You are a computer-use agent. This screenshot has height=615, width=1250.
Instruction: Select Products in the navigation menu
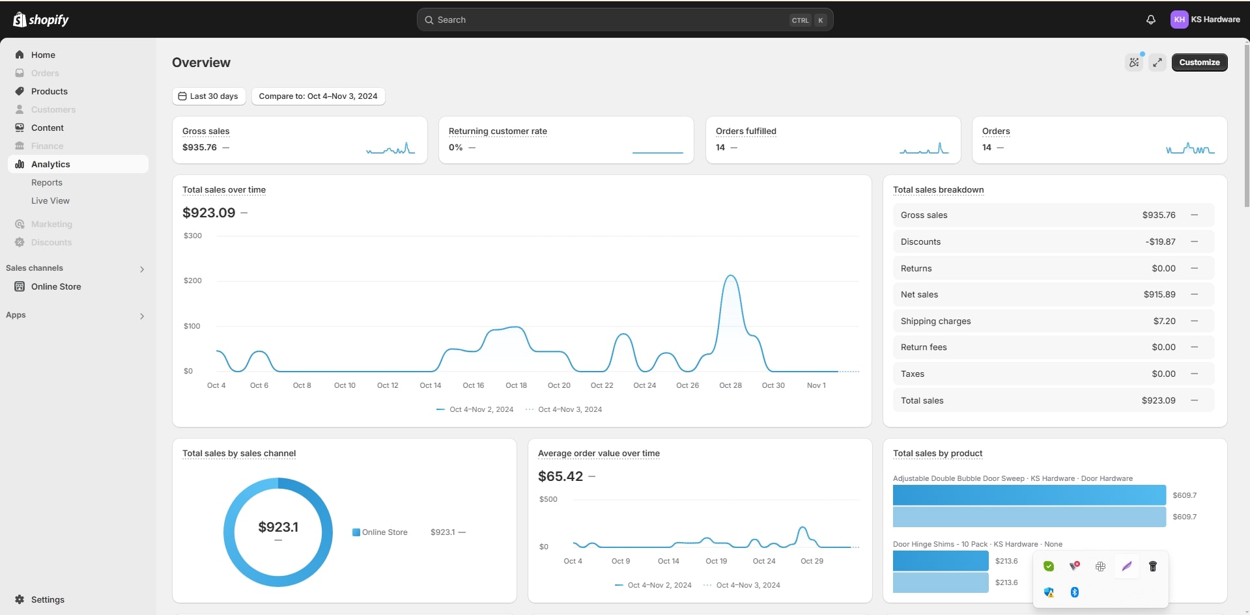tap(50, 92)
